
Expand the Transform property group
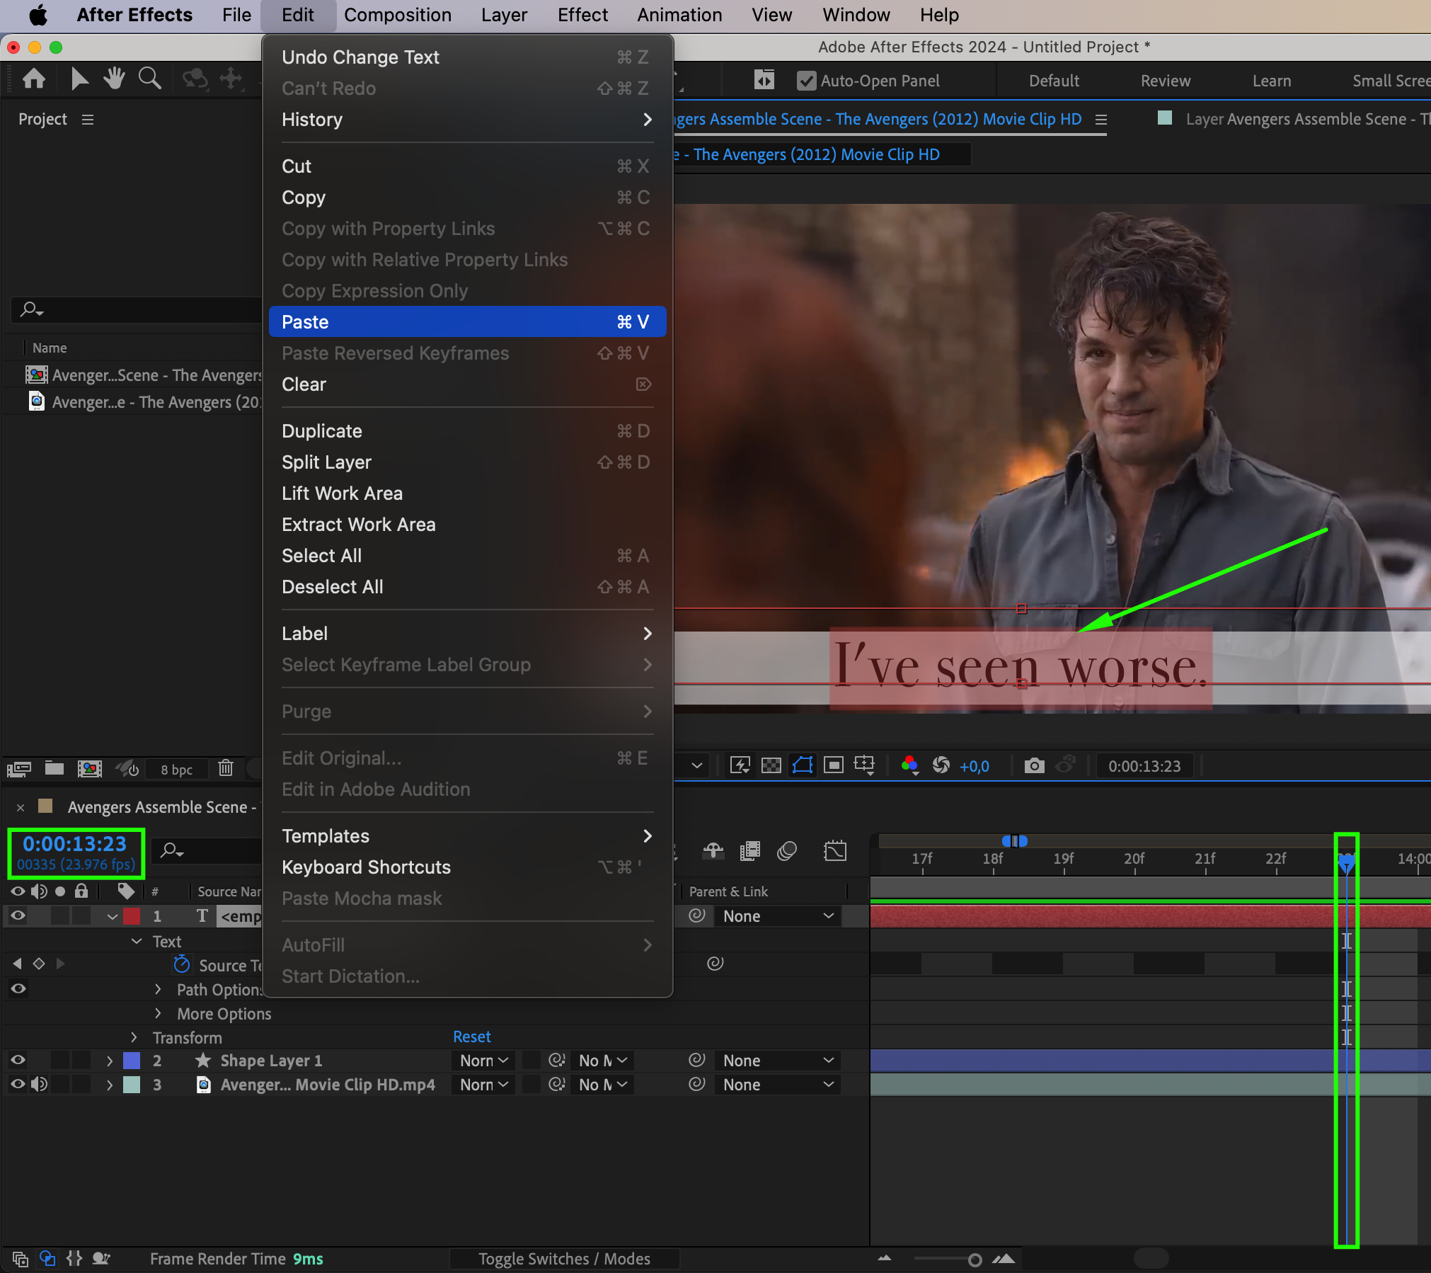pyautogui.click(x=134, y=1037)
